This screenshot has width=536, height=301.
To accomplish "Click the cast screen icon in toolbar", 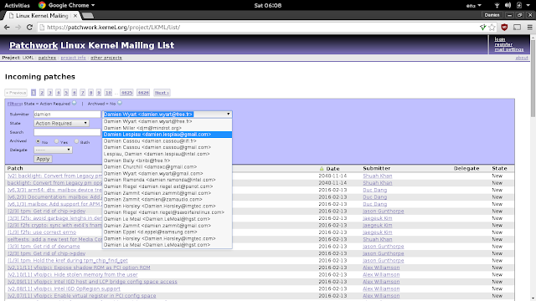I will 518,28.
